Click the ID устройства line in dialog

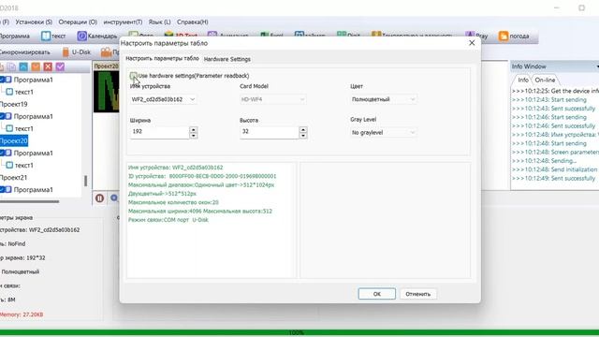click(x=202, y=176)
